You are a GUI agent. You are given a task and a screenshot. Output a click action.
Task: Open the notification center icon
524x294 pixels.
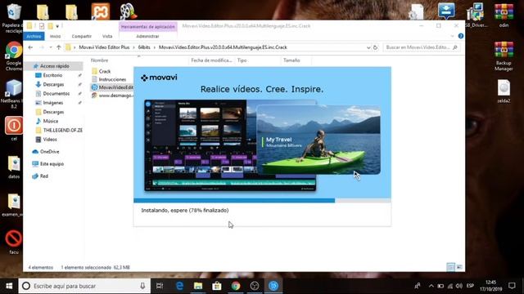tap(512, 286)
